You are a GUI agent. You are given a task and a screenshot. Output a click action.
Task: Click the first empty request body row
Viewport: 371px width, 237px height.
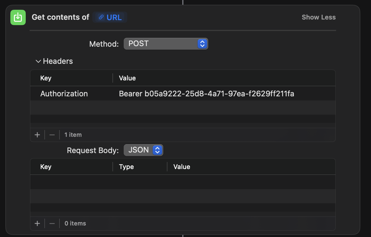[183, 182]
